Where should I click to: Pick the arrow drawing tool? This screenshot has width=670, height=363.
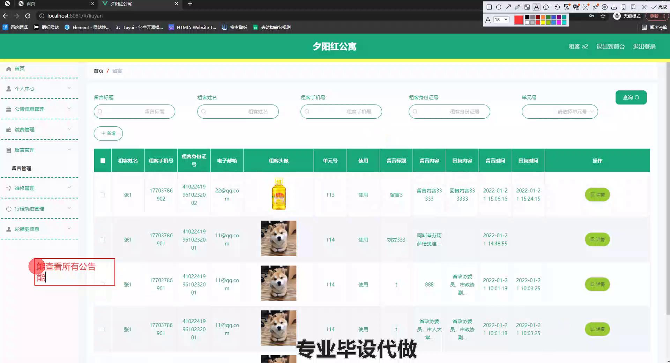click(508, 7)
